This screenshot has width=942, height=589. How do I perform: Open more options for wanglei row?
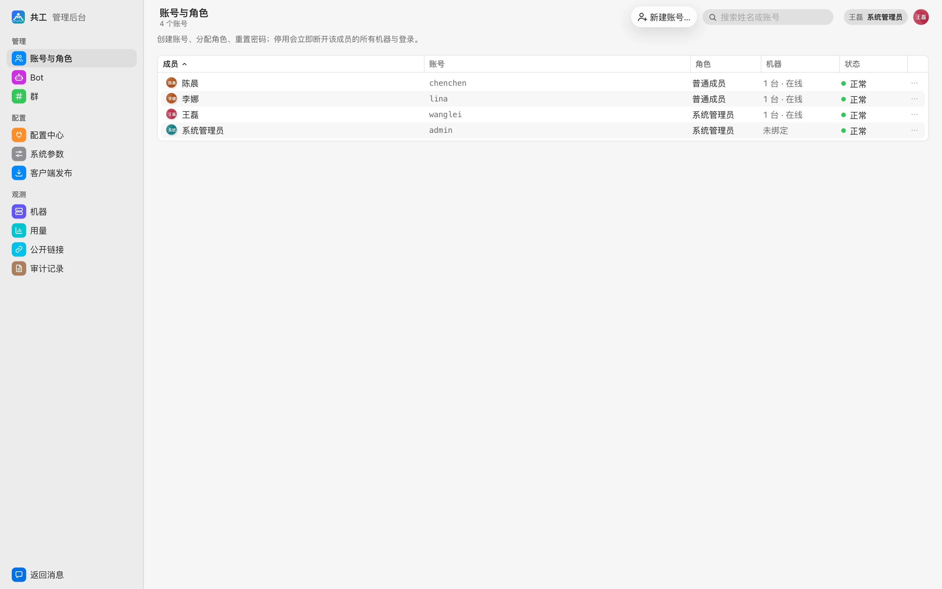pos(915,115)
